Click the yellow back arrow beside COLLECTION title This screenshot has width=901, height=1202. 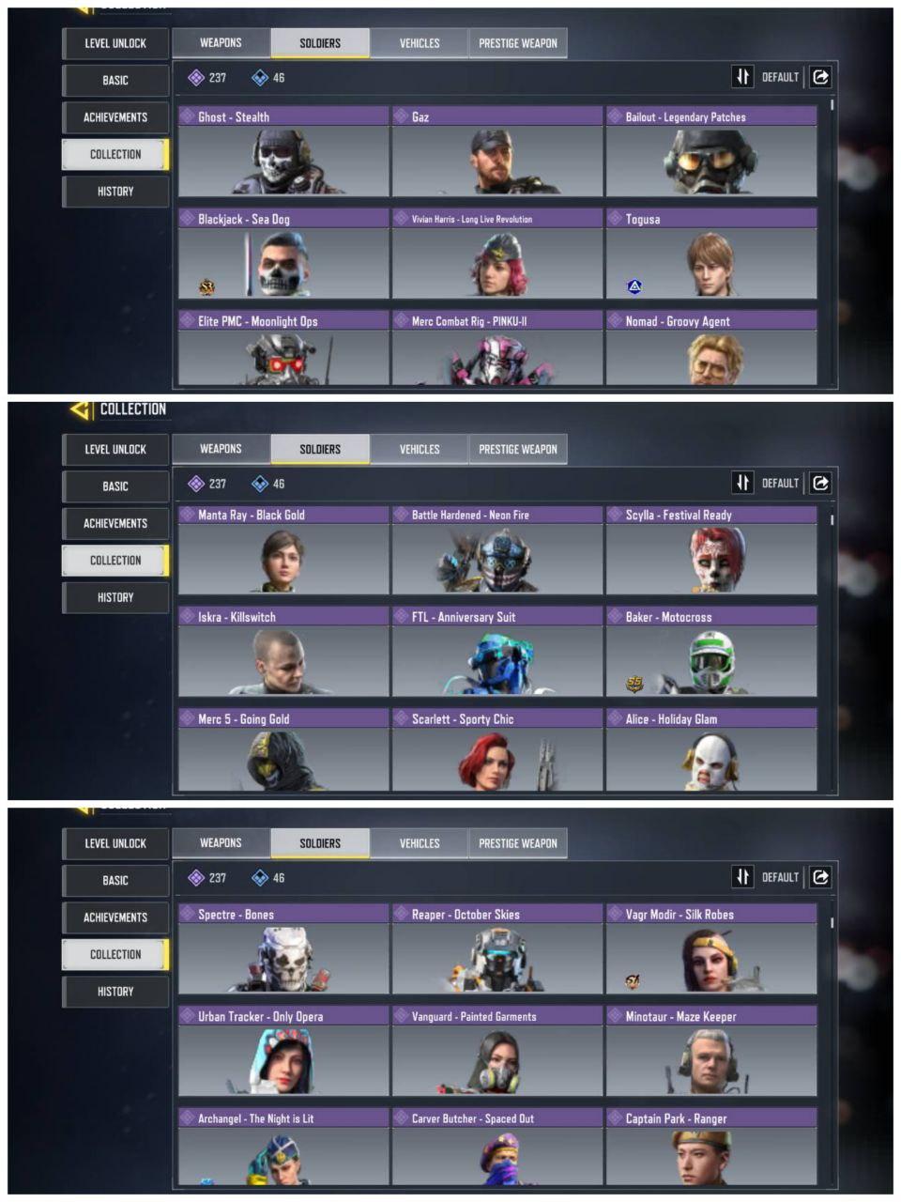(x=81, y=409)
